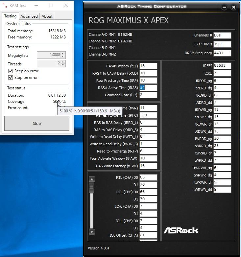This screenshot has width=241, height=257.
Task: Click IOL Offset (CH A) field 21
Action: click(148, 235)
